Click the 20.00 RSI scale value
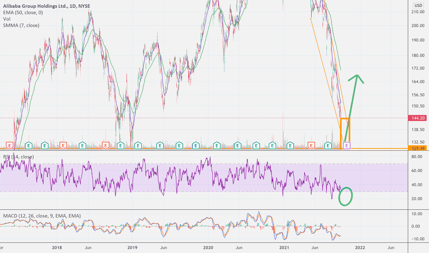 point(417,199)
